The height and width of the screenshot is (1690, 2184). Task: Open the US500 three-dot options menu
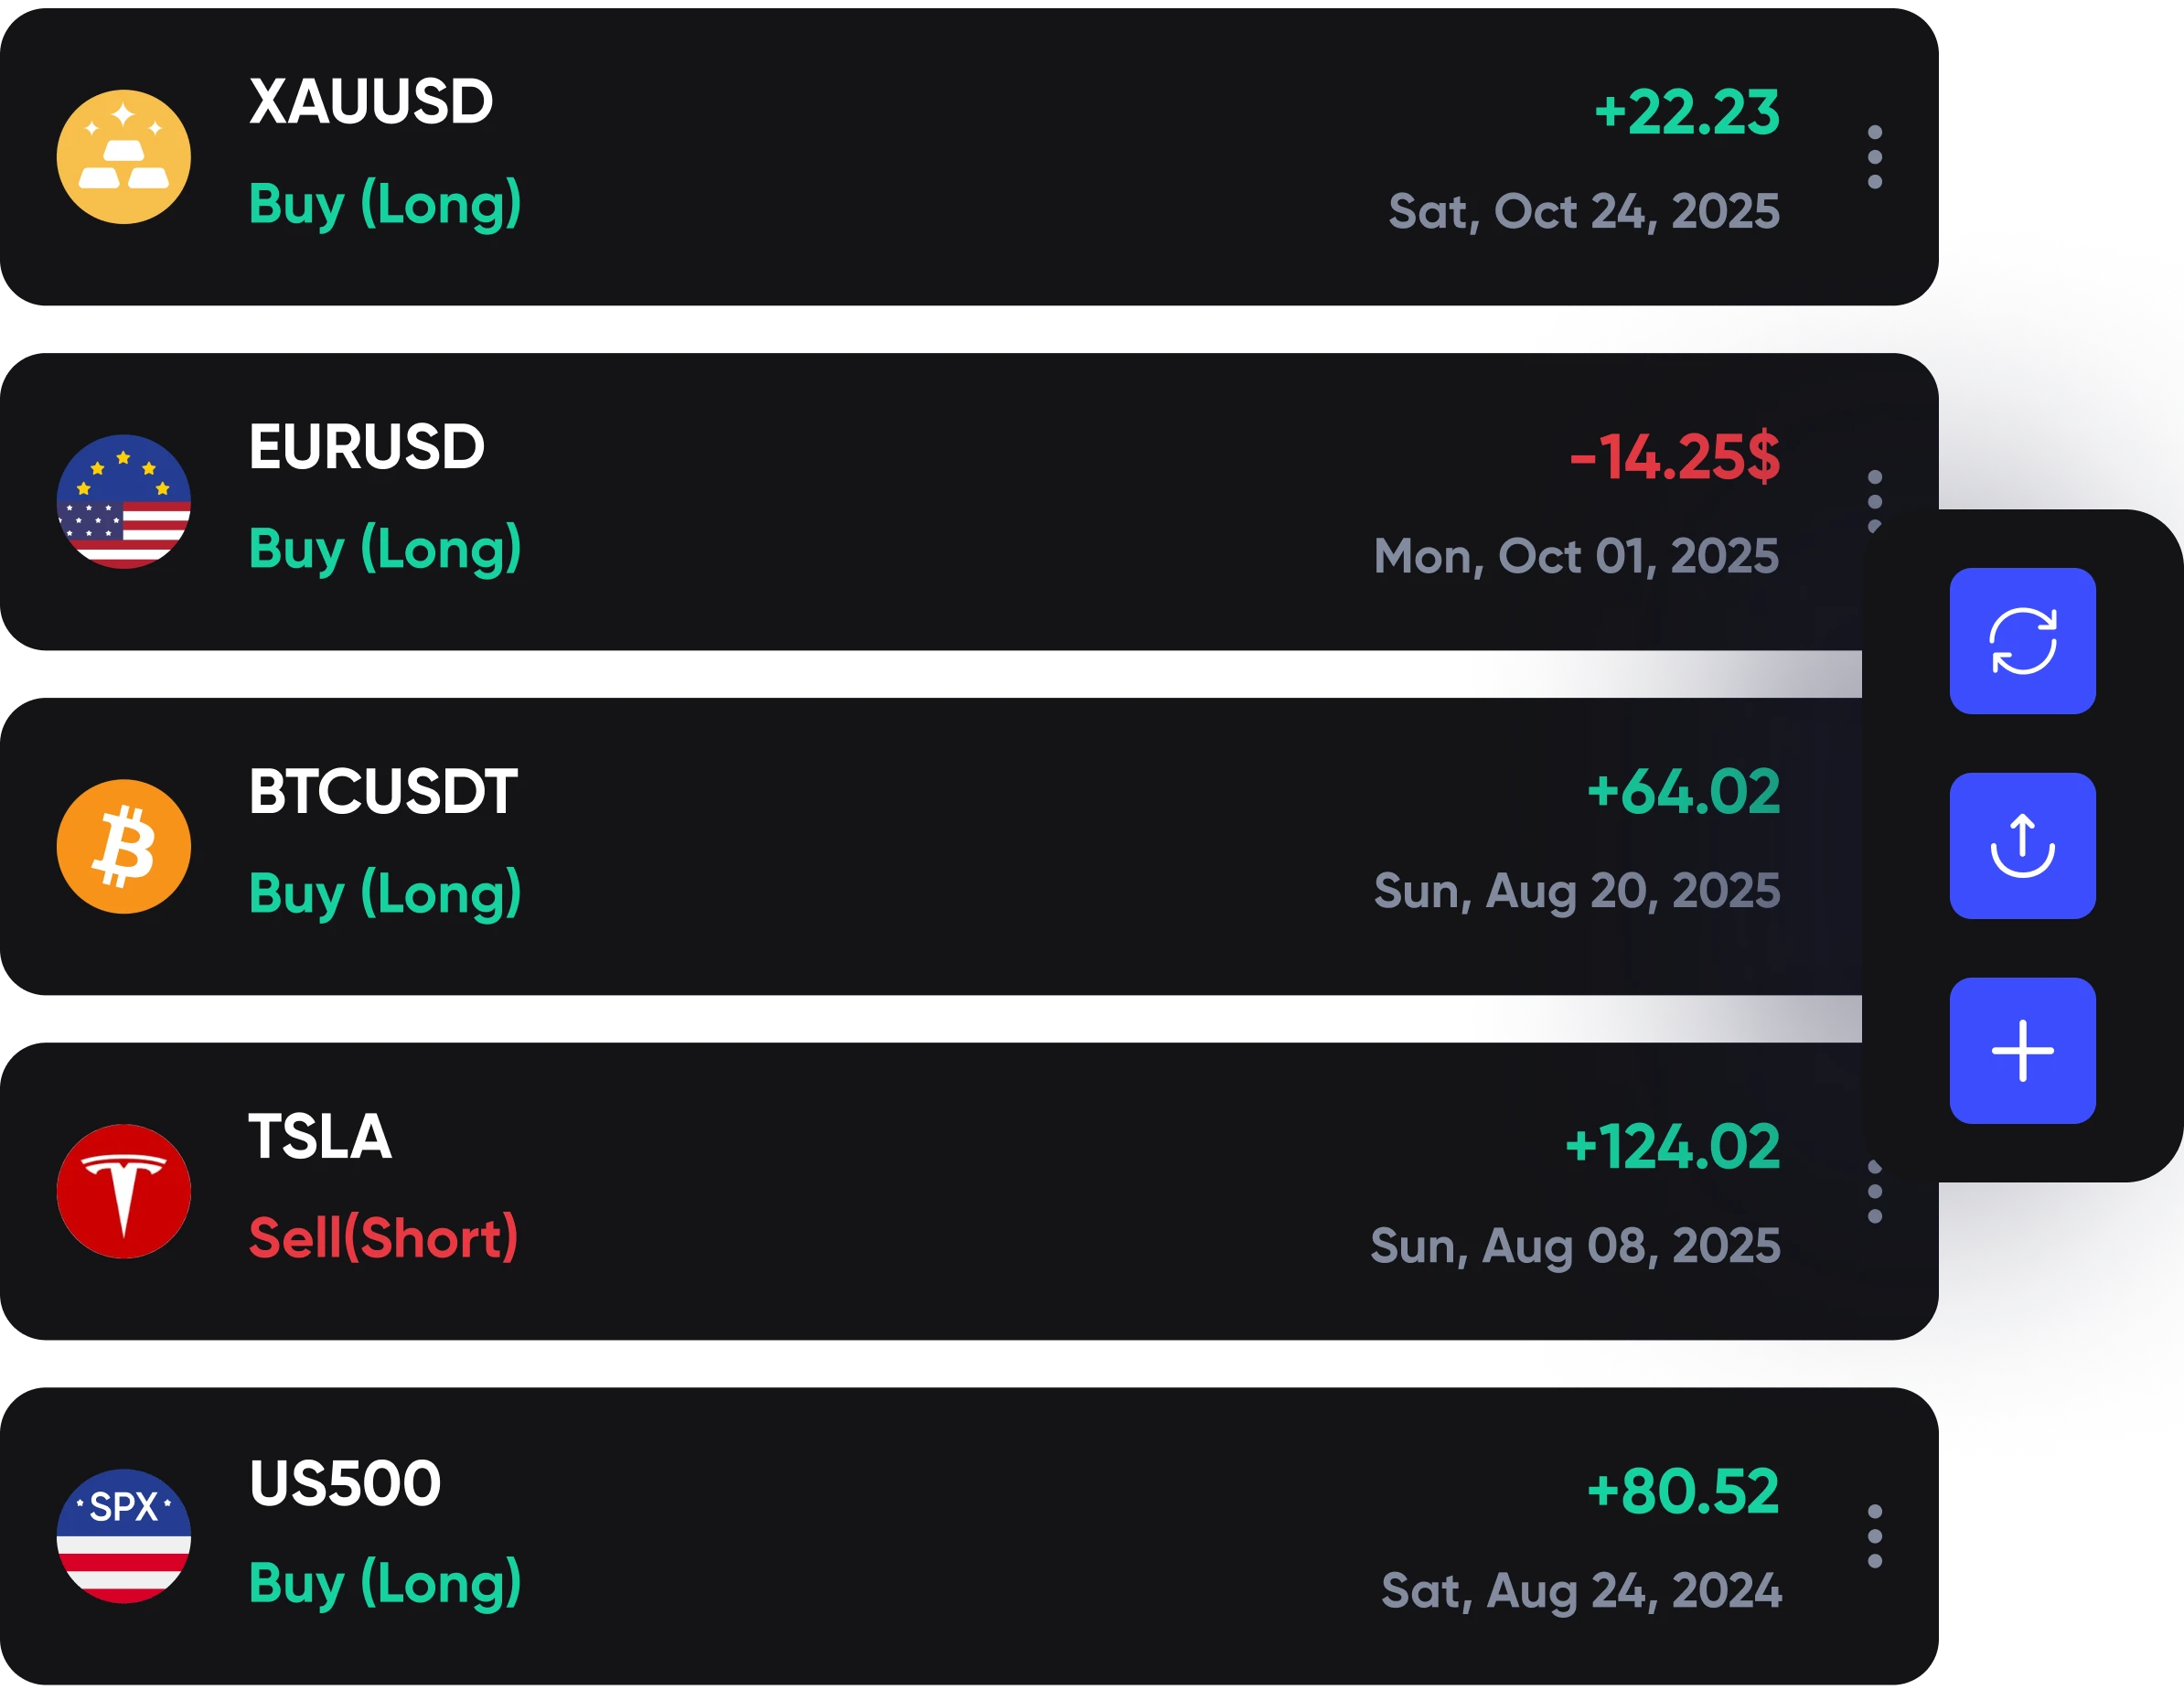pyautogui.click(x=1875, y=1536)
